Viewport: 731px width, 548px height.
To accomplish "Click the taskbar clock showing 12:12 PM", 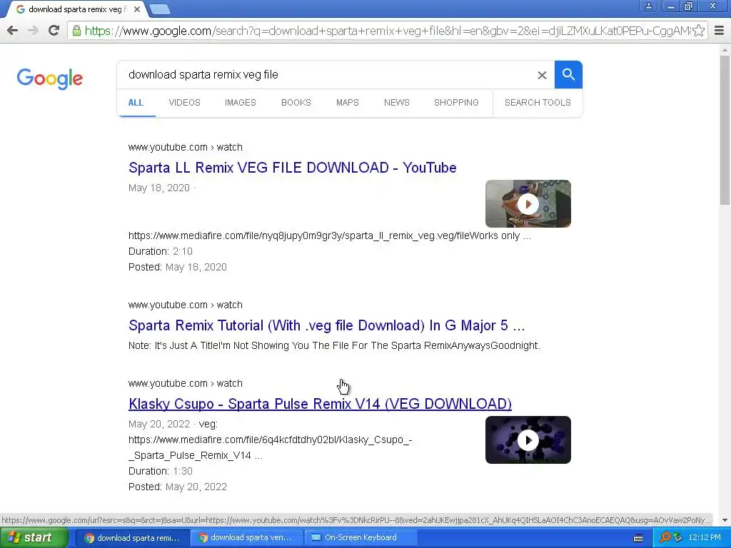I will 705,538.
